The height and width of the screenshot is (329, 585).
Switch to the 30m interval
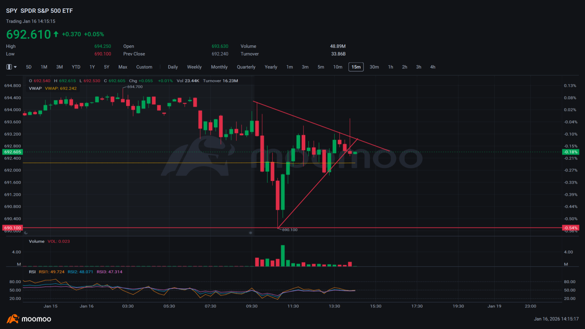[x=374, y=67]
